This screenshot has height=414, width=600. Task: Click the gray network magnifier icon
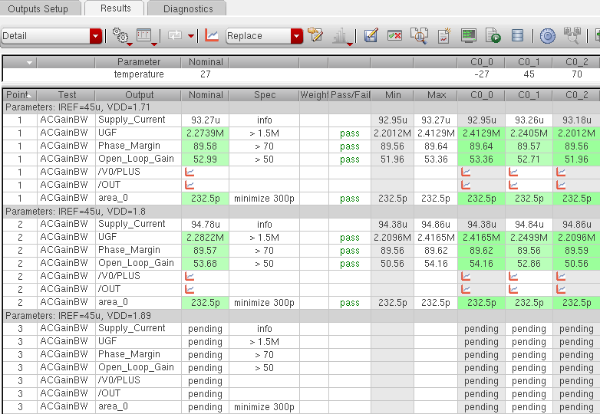[572, 35]
